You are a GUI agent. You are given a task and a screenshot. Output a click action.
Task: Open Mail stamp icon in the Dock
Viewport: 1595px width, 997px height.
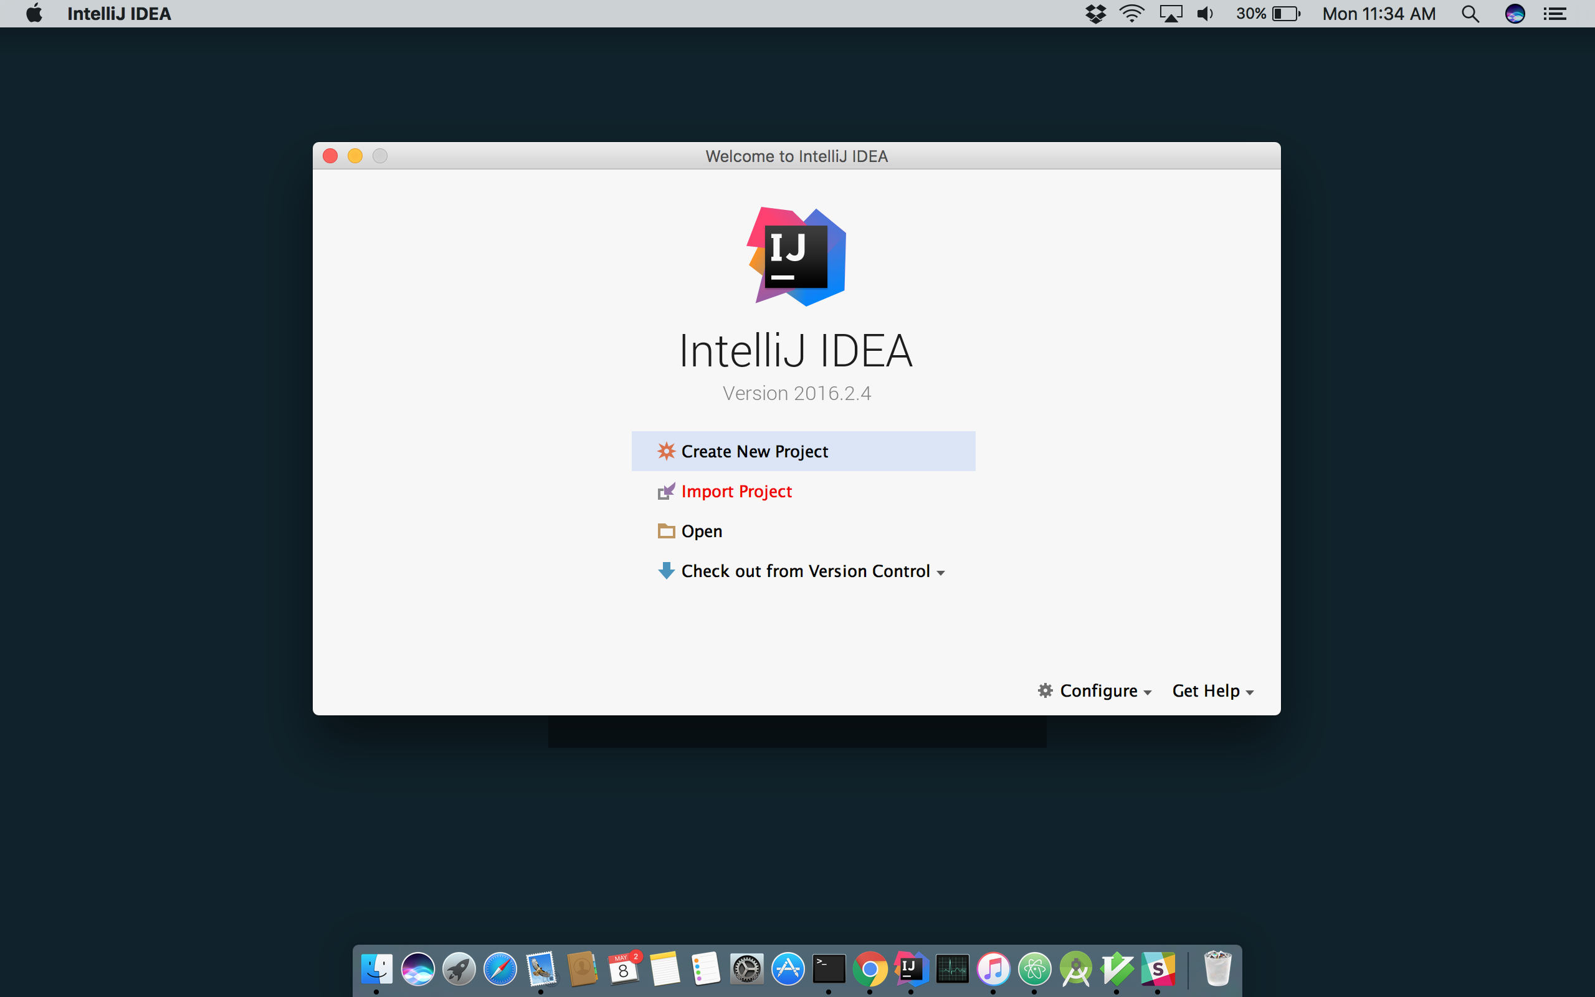541,968
